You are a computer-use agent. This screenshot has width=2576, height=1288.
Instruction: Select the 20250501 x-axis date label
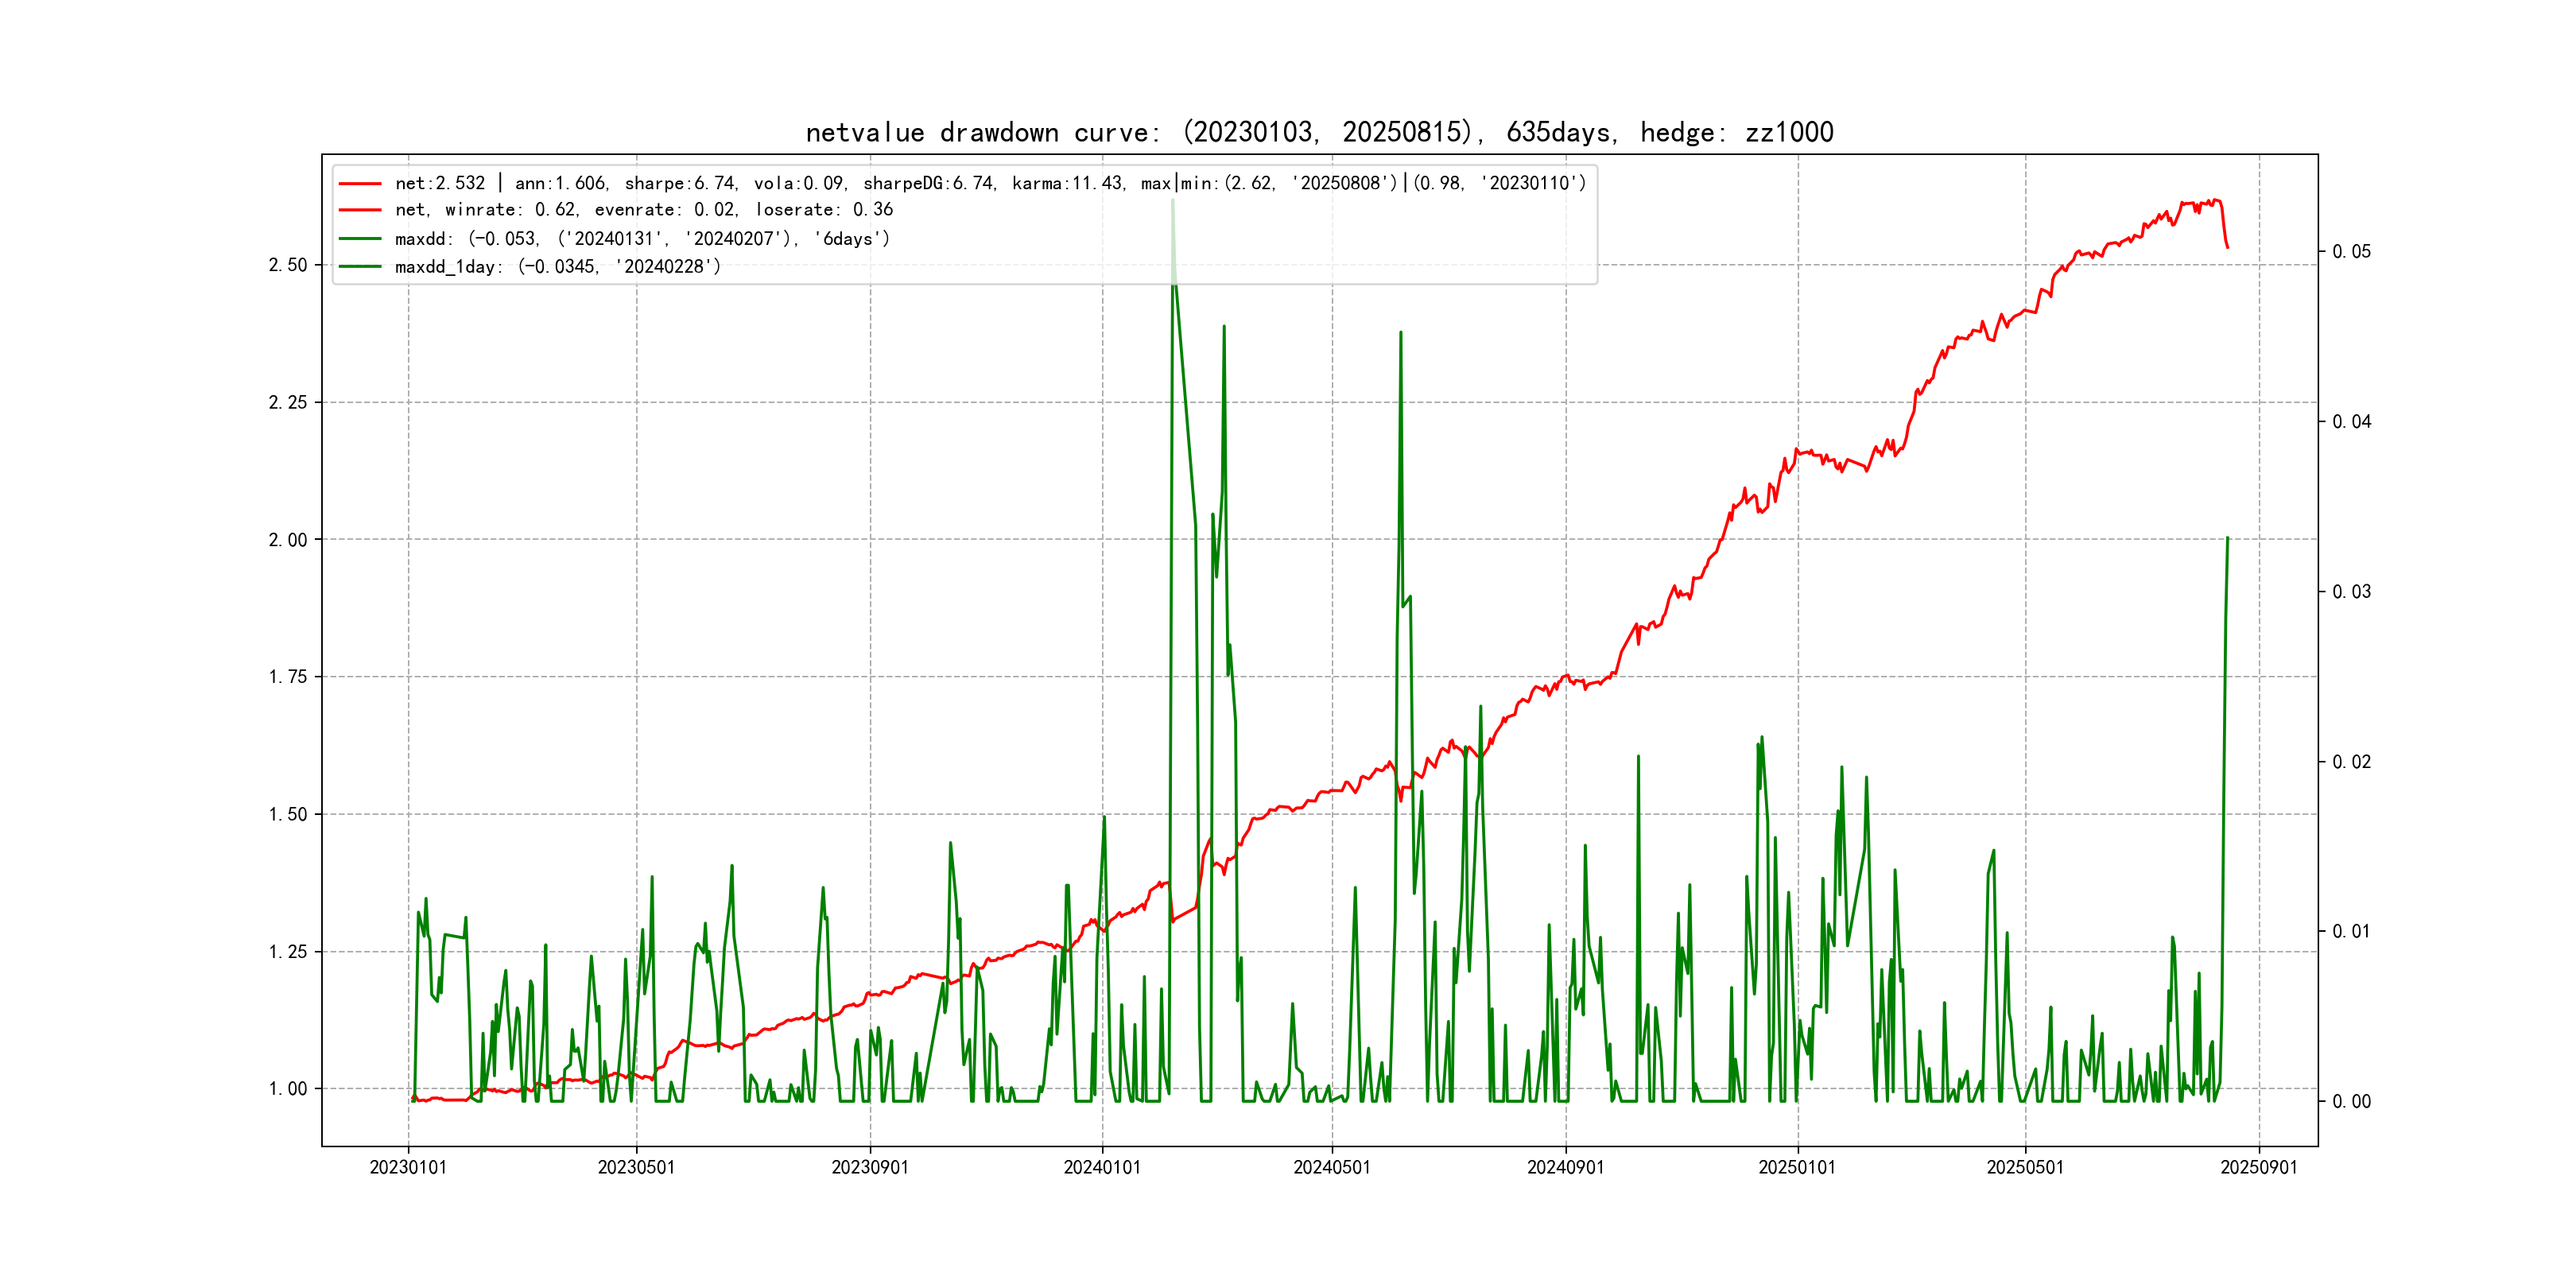click(x=2025, y=1168)
